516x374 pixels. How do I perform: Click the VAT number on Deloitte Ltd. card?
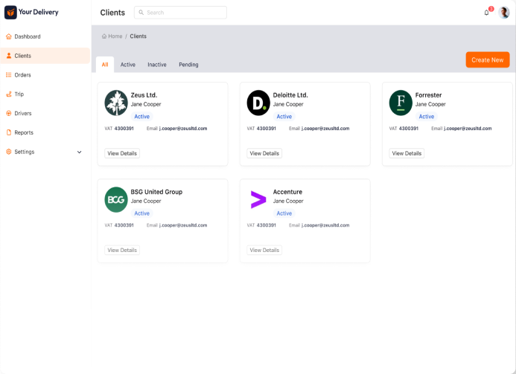pos(267,129)
